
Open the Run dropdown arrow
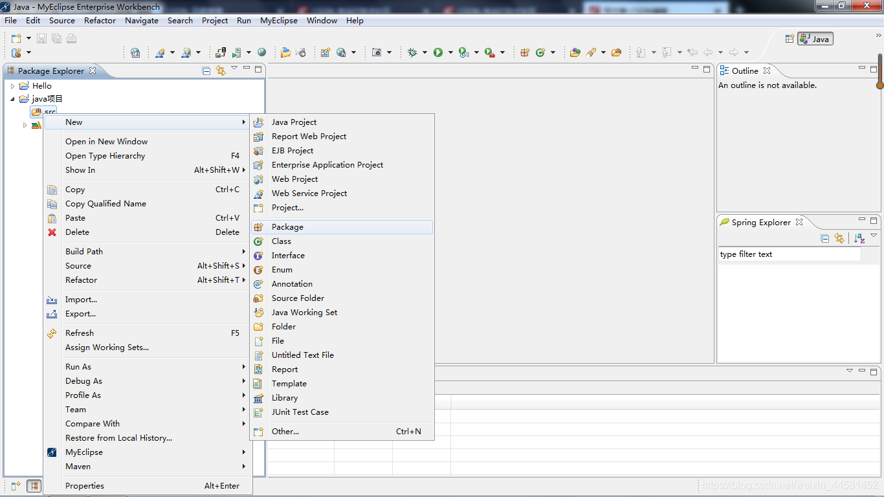click(x=450, y=52)
